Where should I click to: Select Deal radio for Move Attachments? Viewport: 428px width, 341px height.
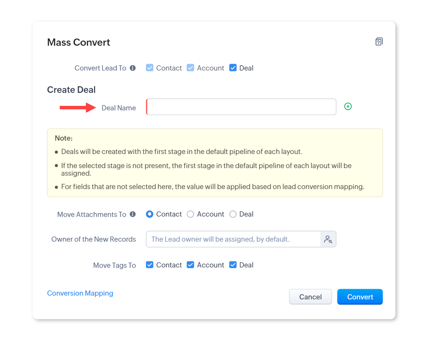(x=233, y=214)
